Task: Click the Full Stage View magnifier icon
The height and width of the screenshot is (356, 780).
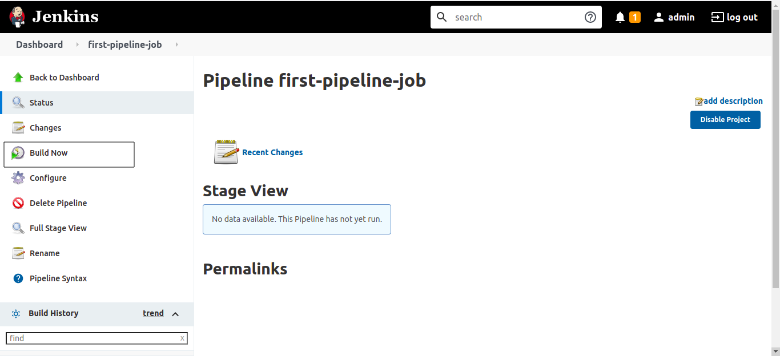Action: [x=18, y=228]
